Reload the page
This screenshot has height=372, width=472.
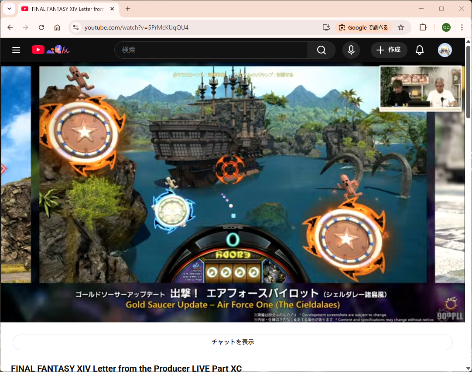click(41, 27)
